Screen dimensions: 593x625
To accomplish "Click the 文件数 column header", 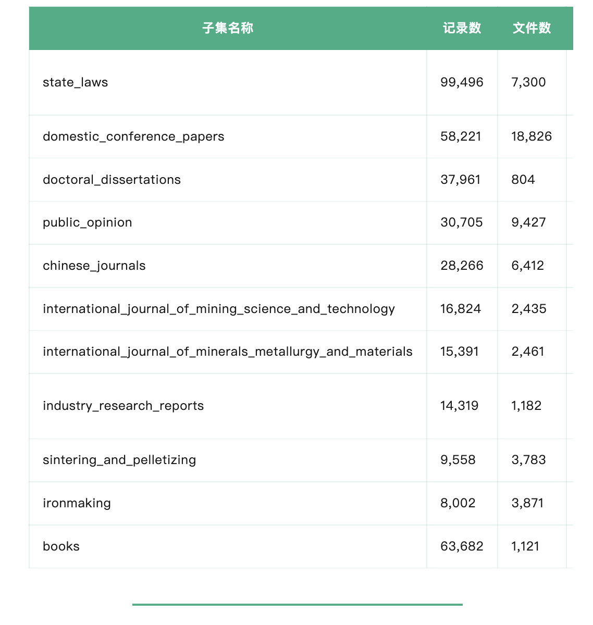I will pyautogui.click(x=532, y=28).
